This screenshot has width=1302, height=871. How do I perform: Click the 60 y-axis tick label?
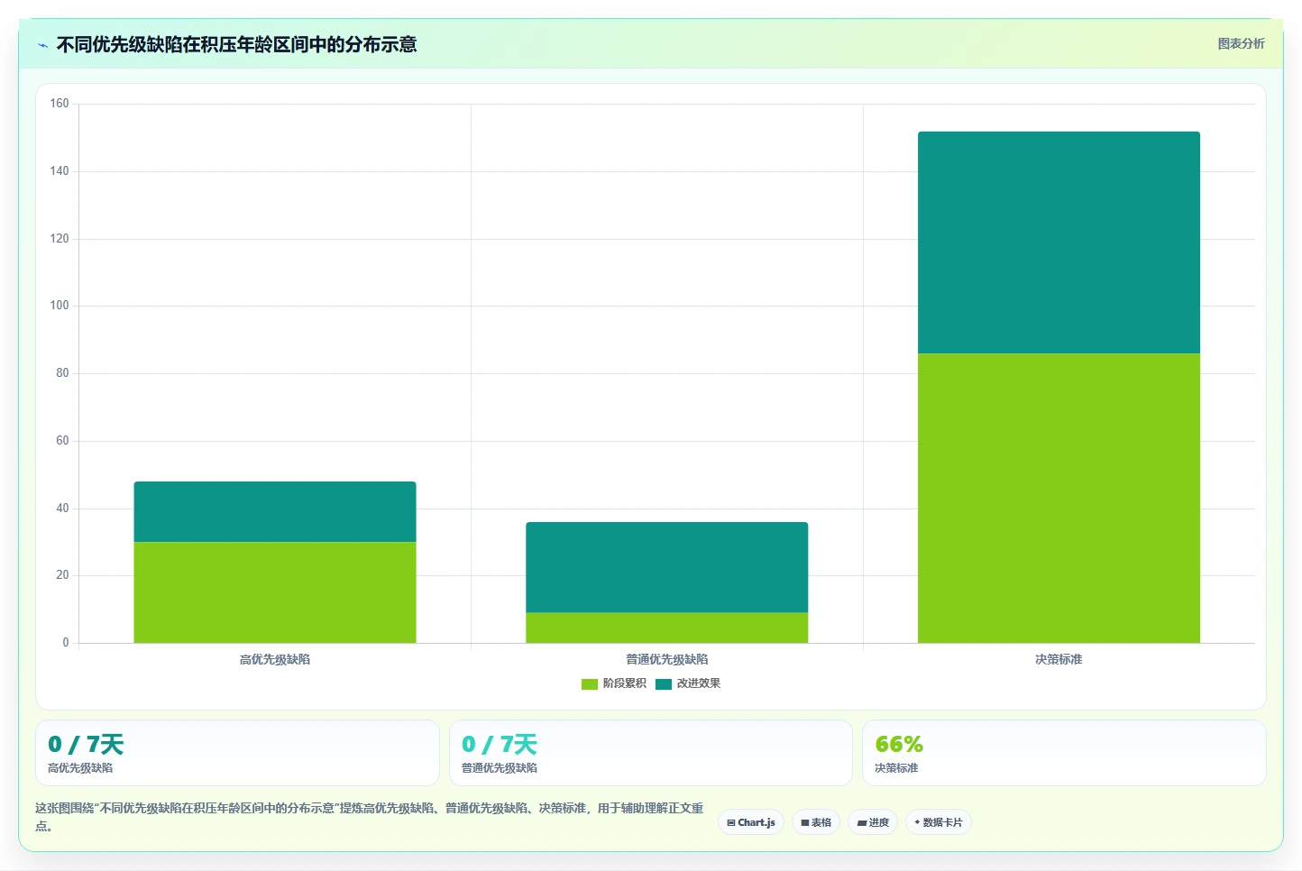tap(62, 441)
